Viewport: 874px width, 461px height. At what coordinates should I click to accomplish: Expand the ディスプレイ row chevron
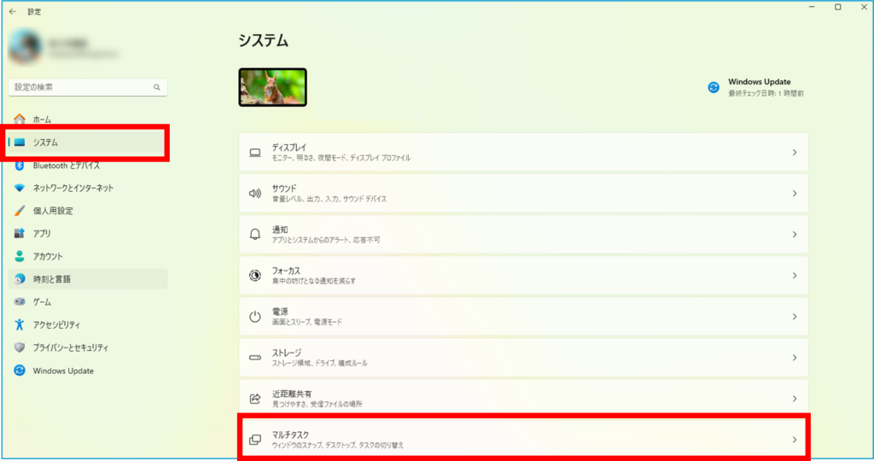tap(795, 152)
